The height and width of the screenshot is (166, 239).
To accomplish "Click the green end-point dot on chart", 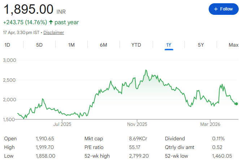I will point(236,104).
